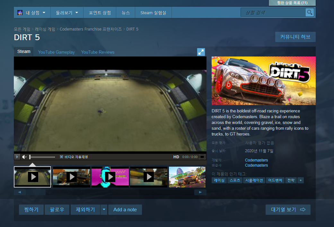Toggle video fullscreen icon in player bar
This screenshot has width=334, height=227.
tap(202, 157)
